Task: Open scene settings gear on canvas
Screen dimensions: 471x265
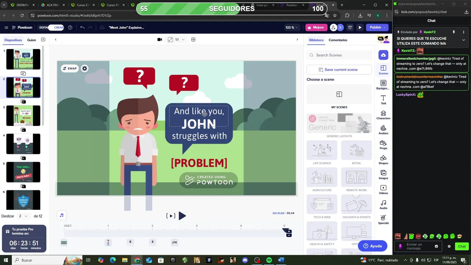Action: click(85, 68)
